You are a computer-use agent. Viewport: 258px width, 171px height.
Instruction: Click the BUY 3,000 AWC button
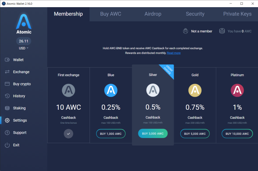[x=153, y=134]
